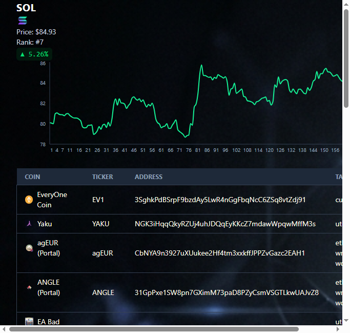Image resolution: width=350 pixels, height=333 pixels.
Task: Click the vertical scrollbar down arrow
Action: [x=346, y=321]
